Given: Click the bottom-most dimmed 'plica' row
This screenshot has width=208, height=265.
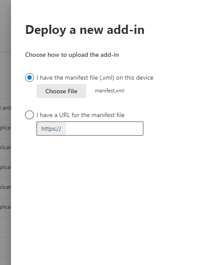Looking at the screenshot, I should coord(5,207).
